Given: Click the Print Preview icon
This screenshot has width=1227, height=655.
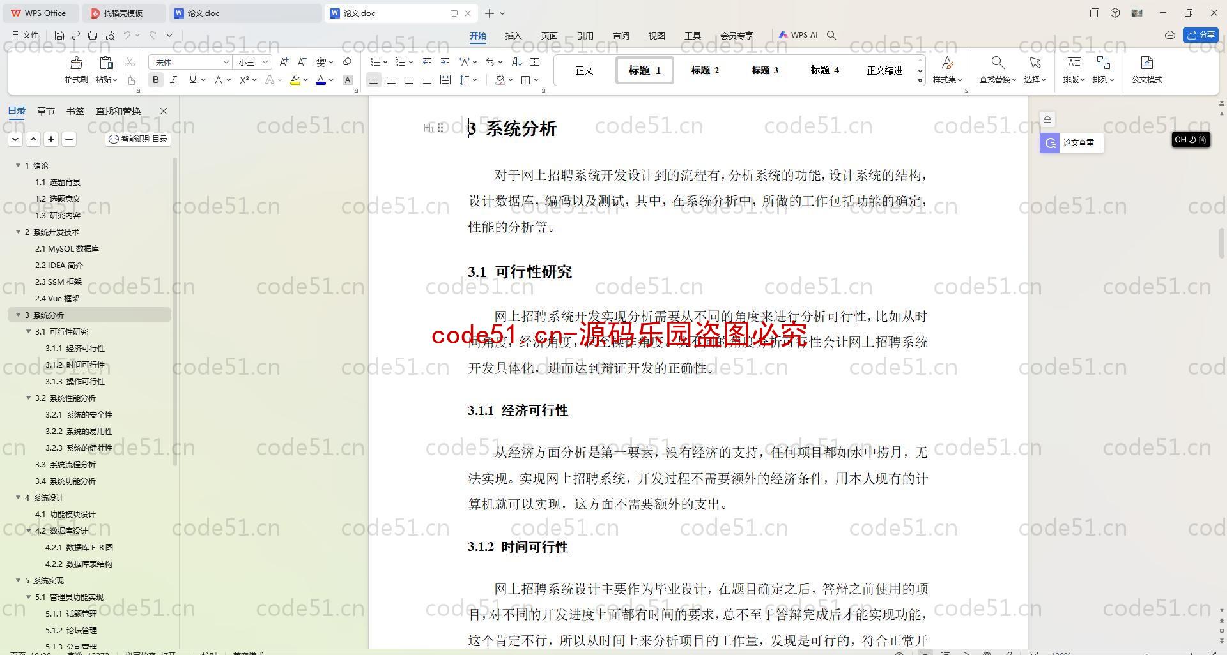Looking at the screenshot, I should click(x=109, y=35).
